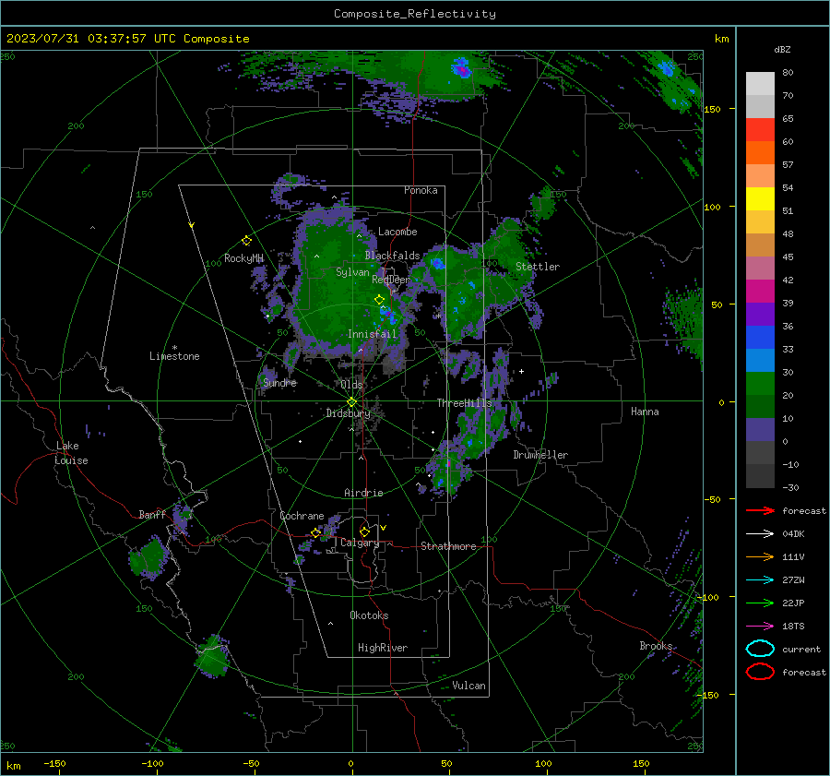Click the Calgary city label

pos(360,543)
